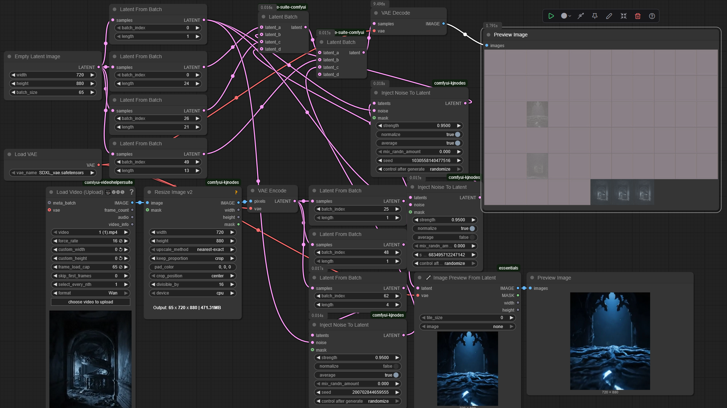Delete selected node with red trash icon
This screenshot has height=408, width=727.
point(638,16)
